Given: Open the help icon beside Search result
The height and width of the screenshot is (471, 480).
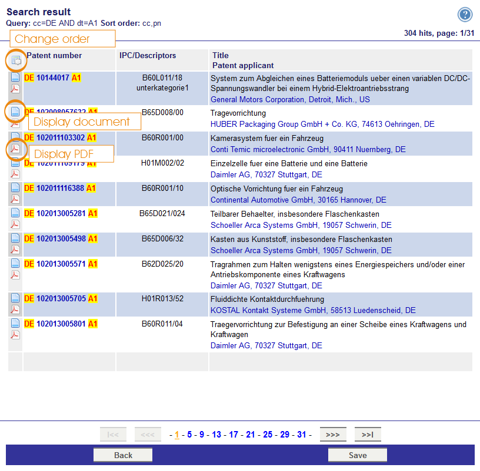Looking at the screenshot, I should point(465,14).
